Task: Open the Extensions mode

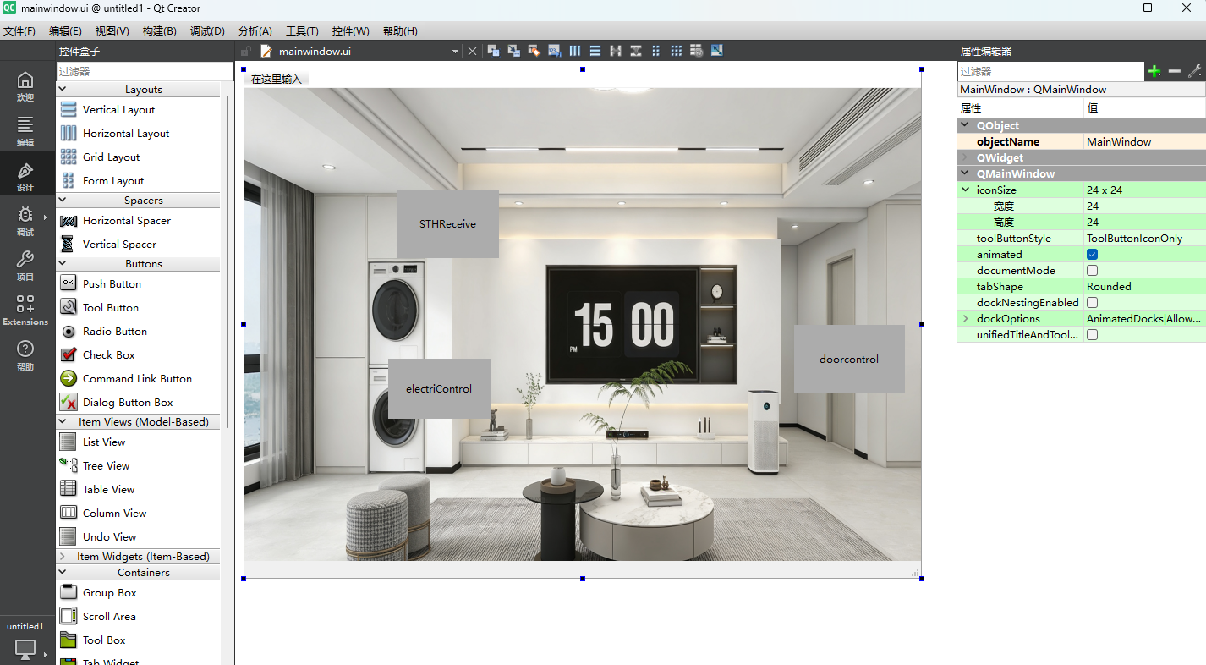Action: [25, 311]
